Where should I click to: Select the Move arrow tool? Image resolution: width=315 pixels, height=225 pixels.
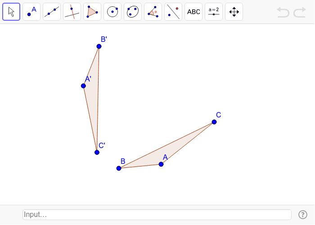(x=11, y=12)
